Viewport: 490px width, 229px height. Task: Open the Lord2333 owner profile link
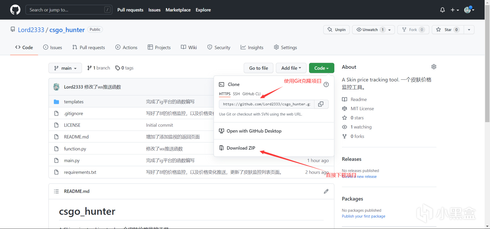(x=31, y=30)
